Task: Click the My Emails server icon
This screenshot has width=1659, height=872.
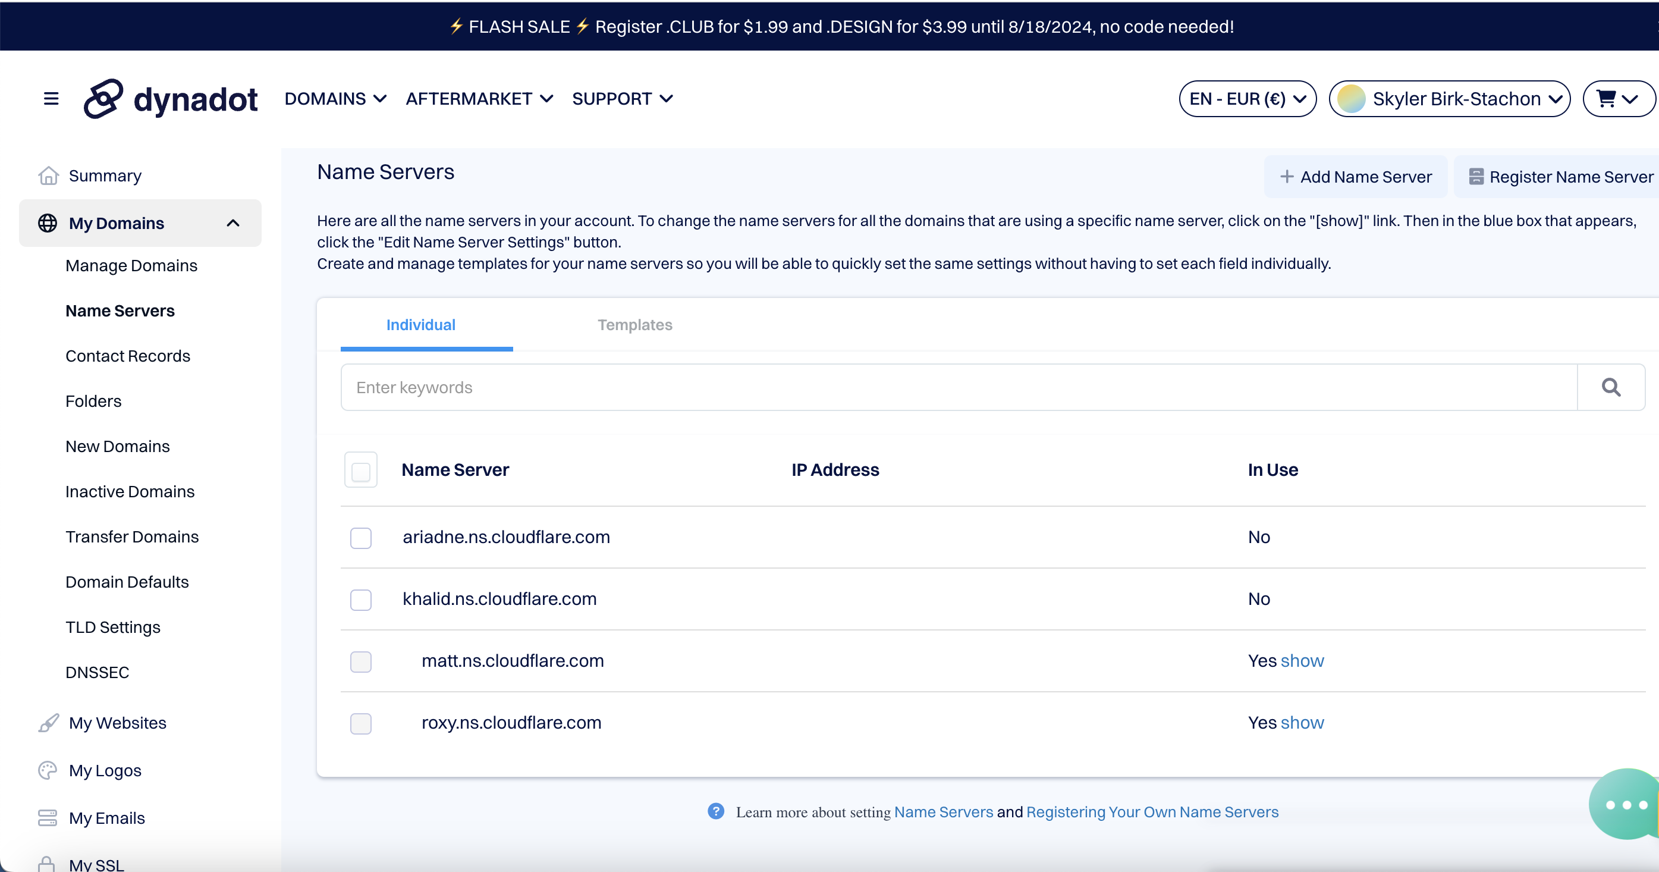Action: 48,818
